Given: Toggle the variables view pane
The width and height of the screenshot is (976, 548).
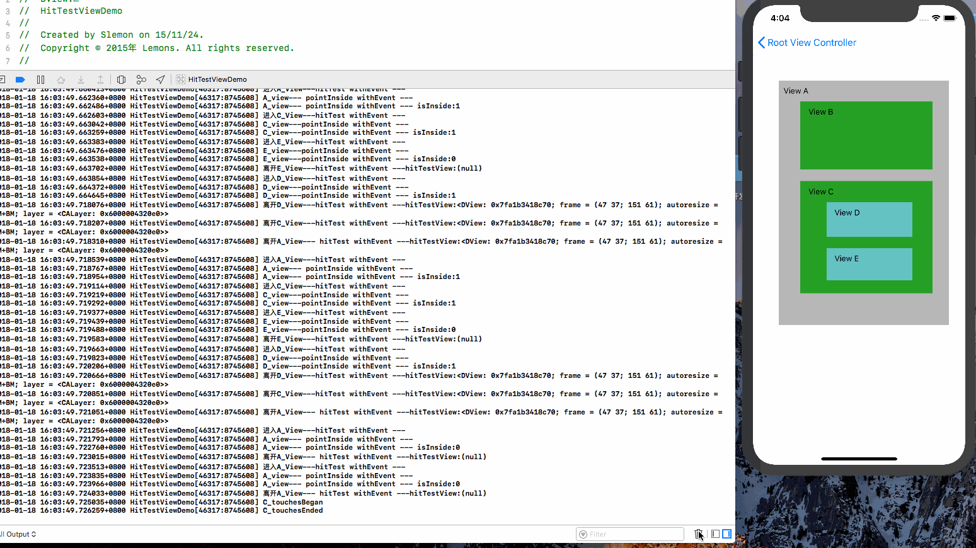Looking at the screenshot, I should (715, 534).
